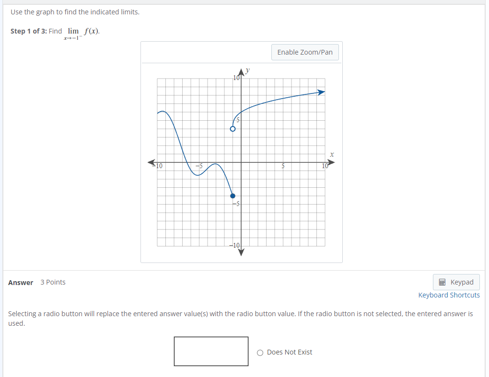Click the left arrowhead on the x-axis
The image size is (489, 377).
tap(151, 163)
